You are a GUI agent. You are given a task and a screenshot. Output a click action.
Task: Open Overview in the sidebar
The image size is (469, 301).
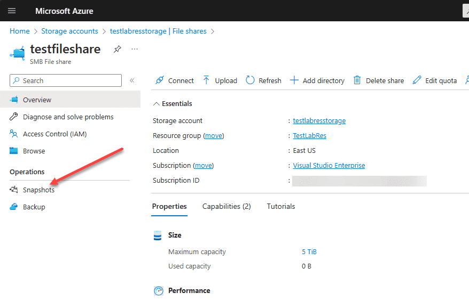point(70,100)
